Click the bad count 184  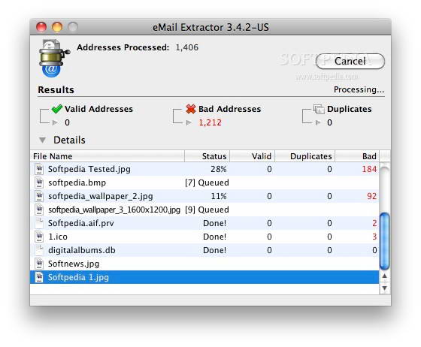pyautogui.click(x=369, y=169)
